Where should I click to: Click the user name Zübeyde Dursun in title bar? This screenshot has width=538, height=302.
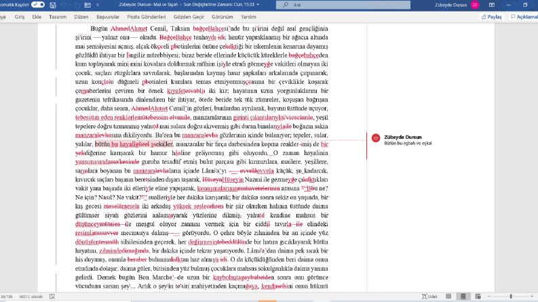tap(451, 5)
